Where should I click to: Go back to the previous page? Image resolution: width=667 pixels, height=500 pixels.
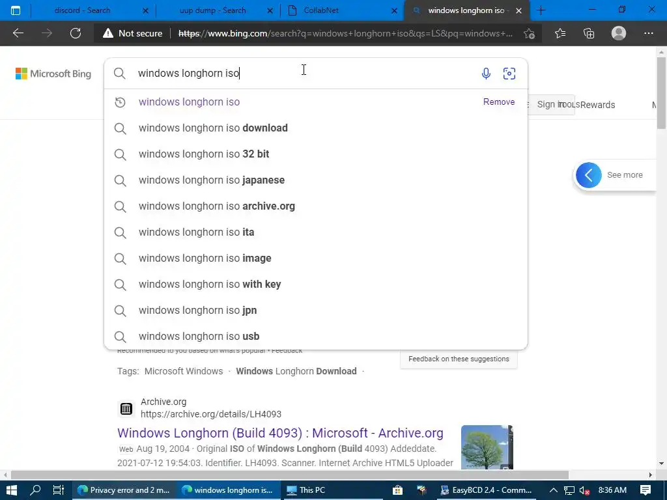[18, 33]
